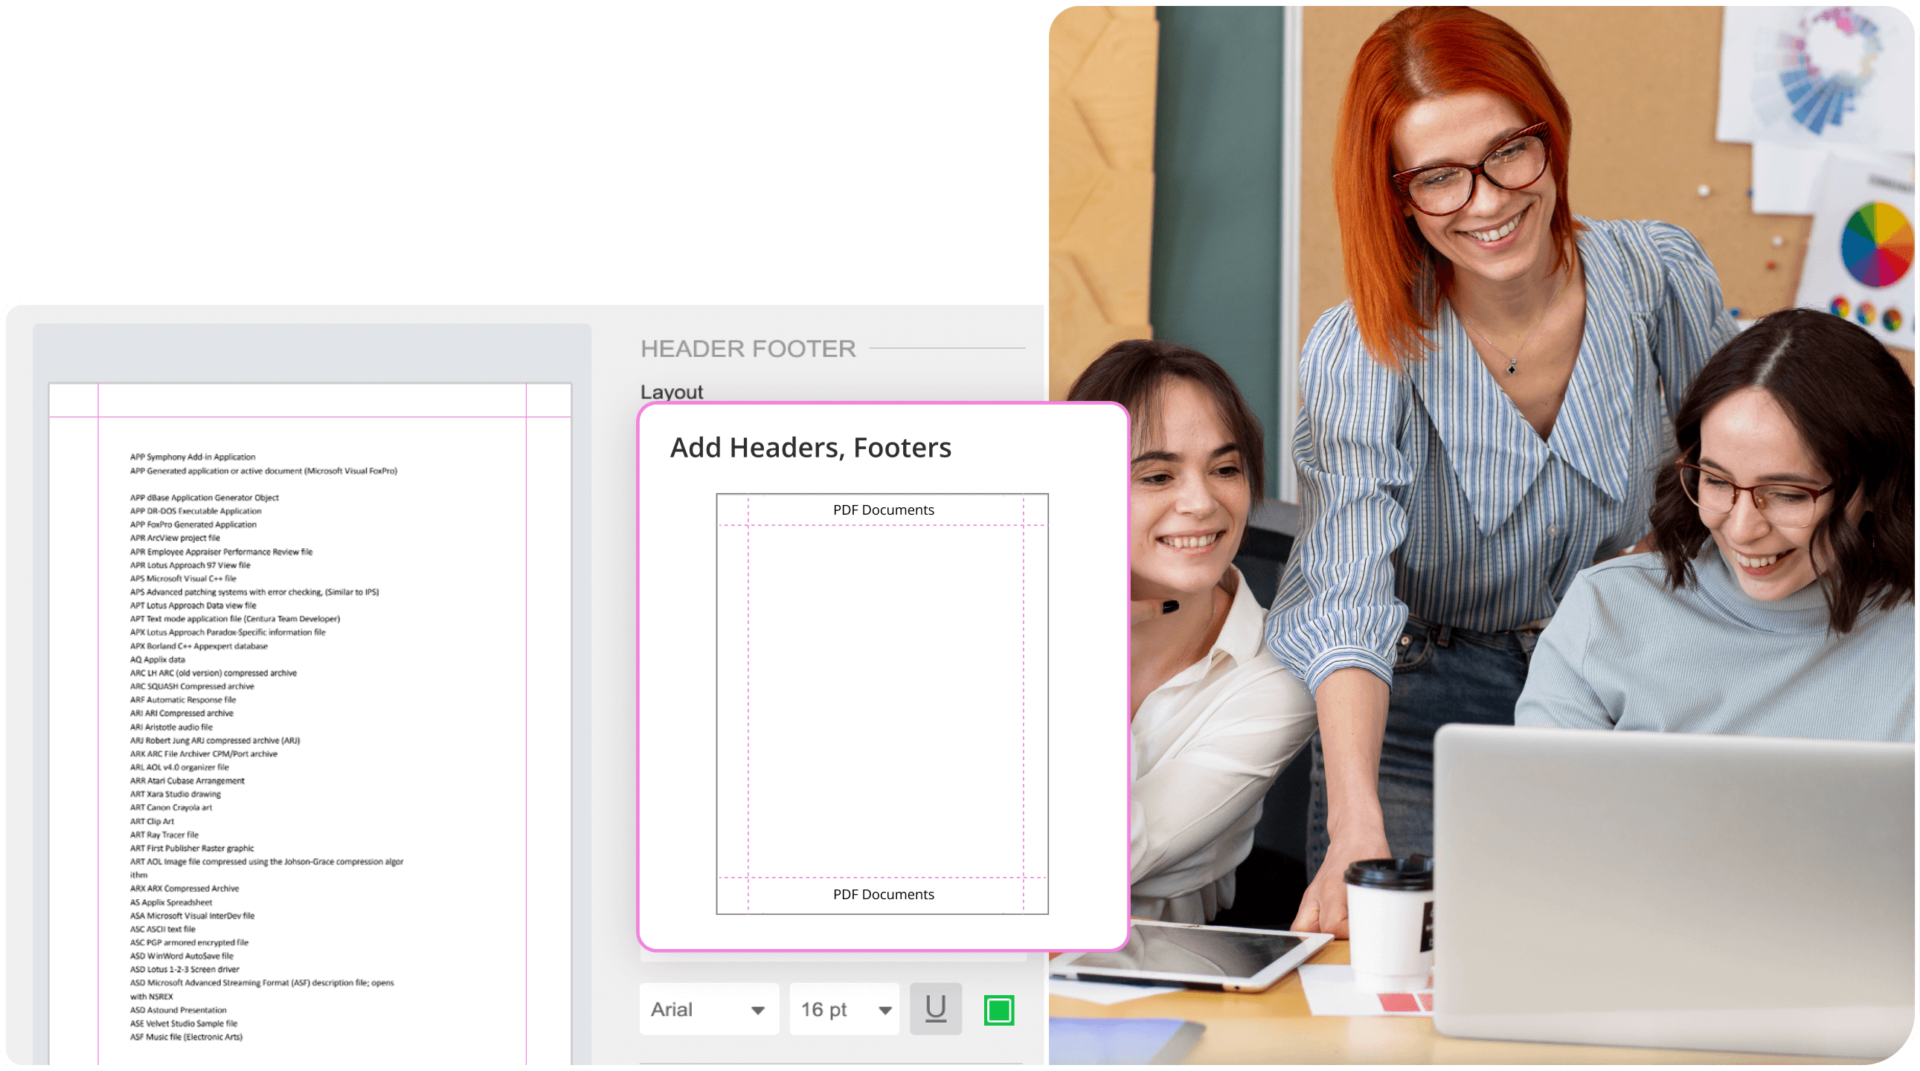1920x1071 pixels.
Task: Toggle underline formatting button
Action: pyautogui.click(x=935, y=1009)
